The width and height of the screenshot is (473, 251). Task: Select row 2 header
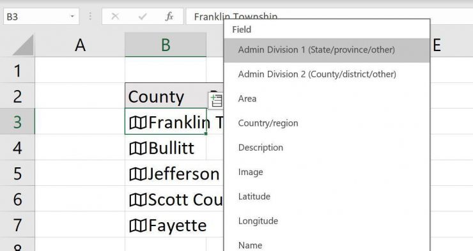point(17,96)
